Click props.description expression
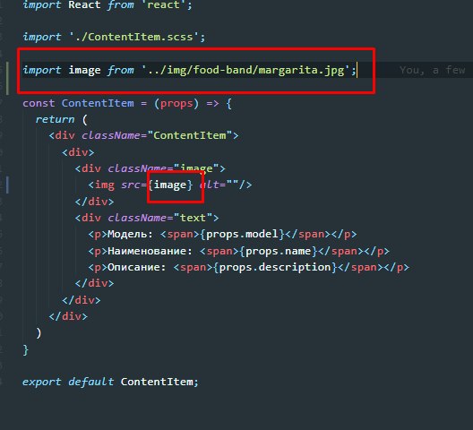Screen dimensions: 473x430 (x=275, y=267)
